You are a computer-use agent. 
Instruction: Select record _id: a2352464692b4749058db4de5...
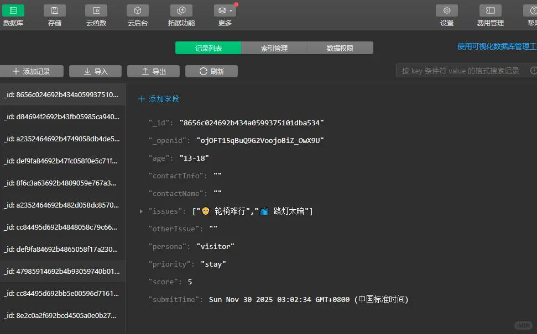[x=62, y=139]
